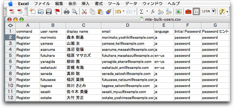
Task: Open the fx Insert Function icon
Action: [x=152, y=11]
